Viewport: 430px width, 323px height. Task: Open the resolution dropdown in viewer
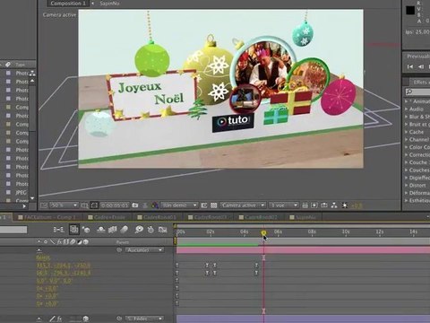click(x=179, y=205)
